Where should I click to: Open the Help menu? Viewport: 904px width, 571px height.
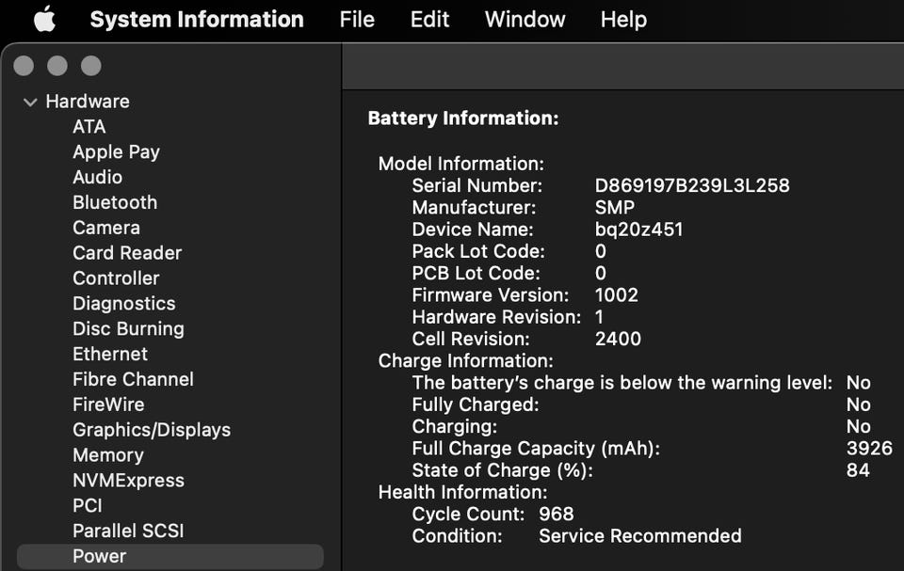point(623,20)
